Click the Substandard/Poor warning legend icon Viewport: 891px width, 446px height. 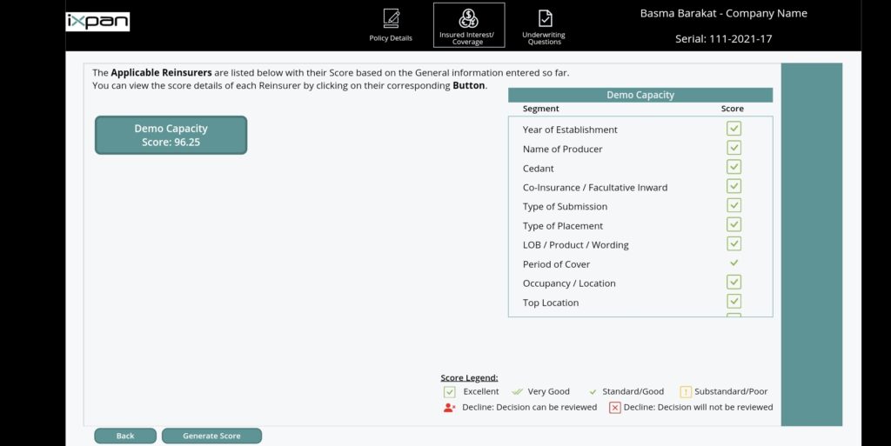686,391
